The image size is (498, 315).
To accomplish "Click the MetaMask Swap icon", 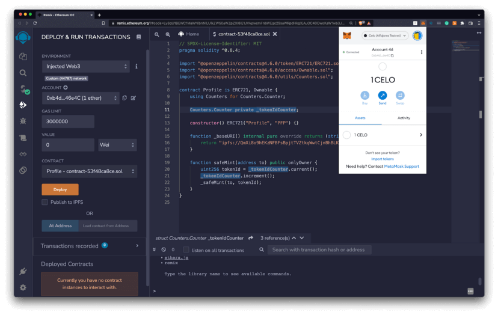I will click(x=400, y=96).
